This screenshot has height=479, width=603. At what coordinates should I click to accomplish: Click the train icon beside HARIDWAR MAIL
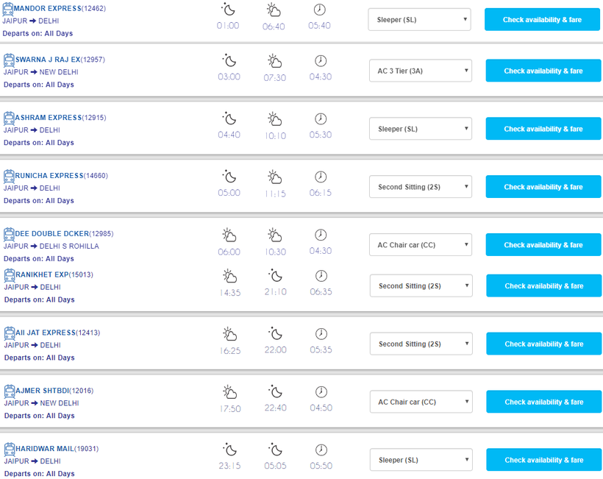(x=10, y=449)
